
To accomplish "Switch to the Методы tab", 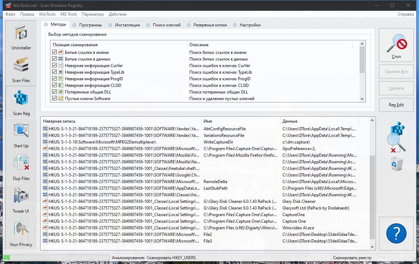I will [55, 25].
